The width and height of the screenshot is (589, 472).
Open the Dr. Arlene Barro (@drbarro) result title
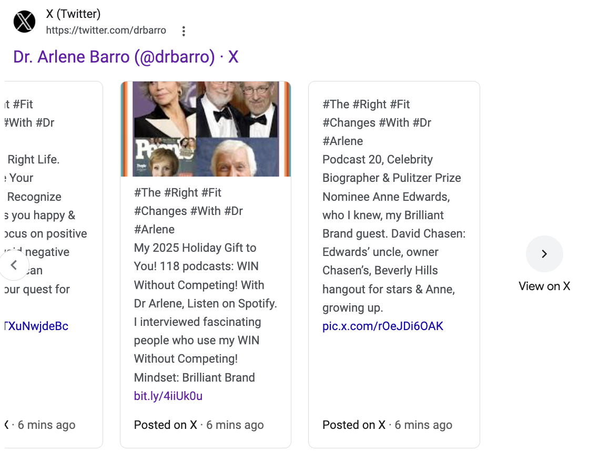126,57
